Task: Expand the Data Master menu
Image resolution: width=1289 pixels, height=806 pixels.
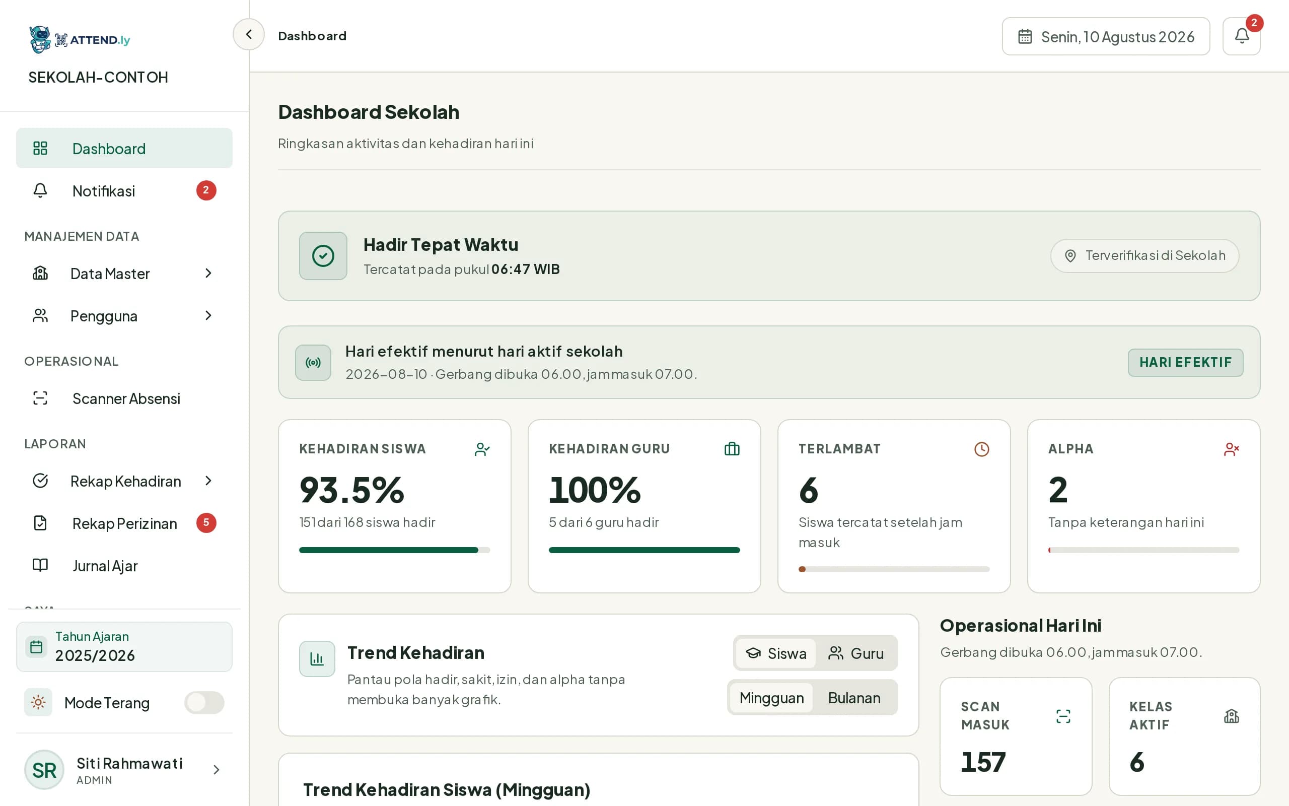Action: click(x=124, y=274)
